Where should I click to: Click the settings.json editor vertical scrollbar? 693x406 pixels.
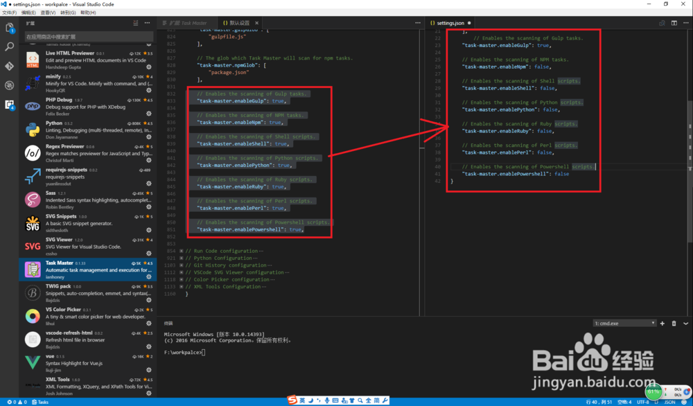click(690, 173)
